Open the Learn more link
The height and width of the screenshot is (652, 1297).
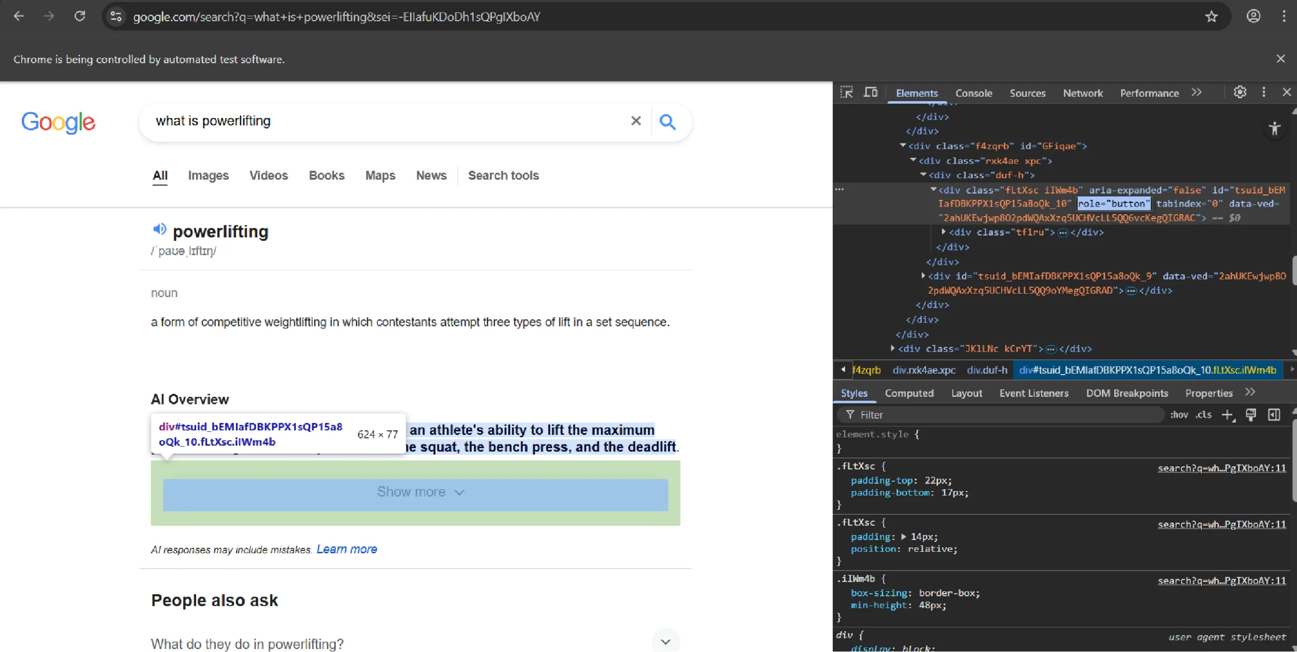(347, 549)
